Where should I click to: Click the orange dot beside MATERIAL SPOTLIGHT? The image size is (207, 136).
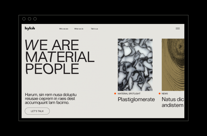coord(115,94)
